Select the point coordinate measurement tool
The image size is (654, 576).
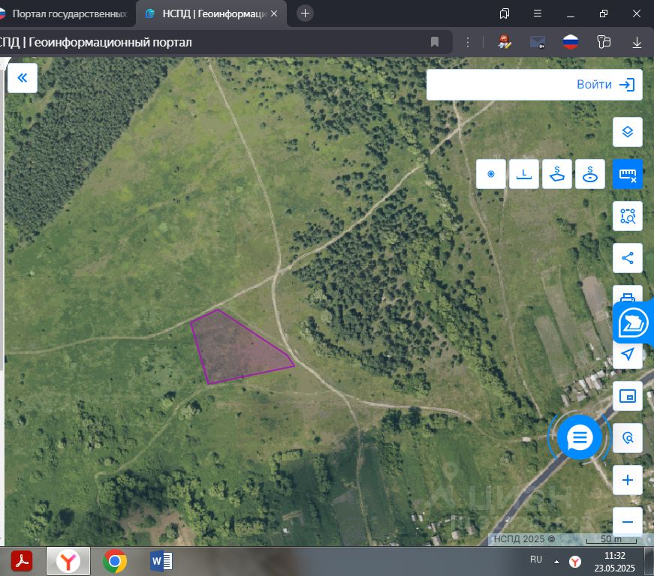tap(491, 174)
